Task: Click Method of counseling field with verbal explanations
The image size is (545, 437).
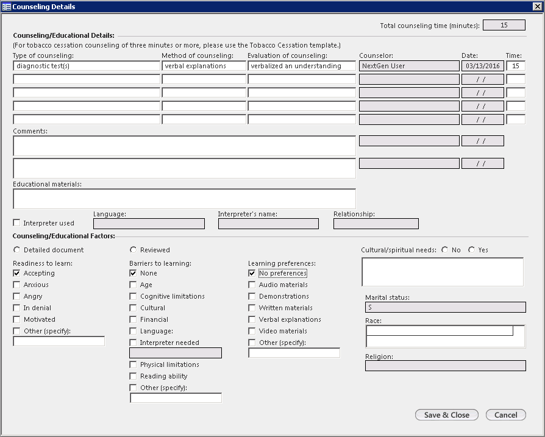Action: click(x=204, y=66)
